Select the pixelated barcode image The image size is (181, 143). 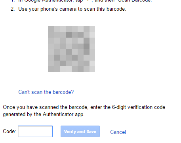(71, 49)
